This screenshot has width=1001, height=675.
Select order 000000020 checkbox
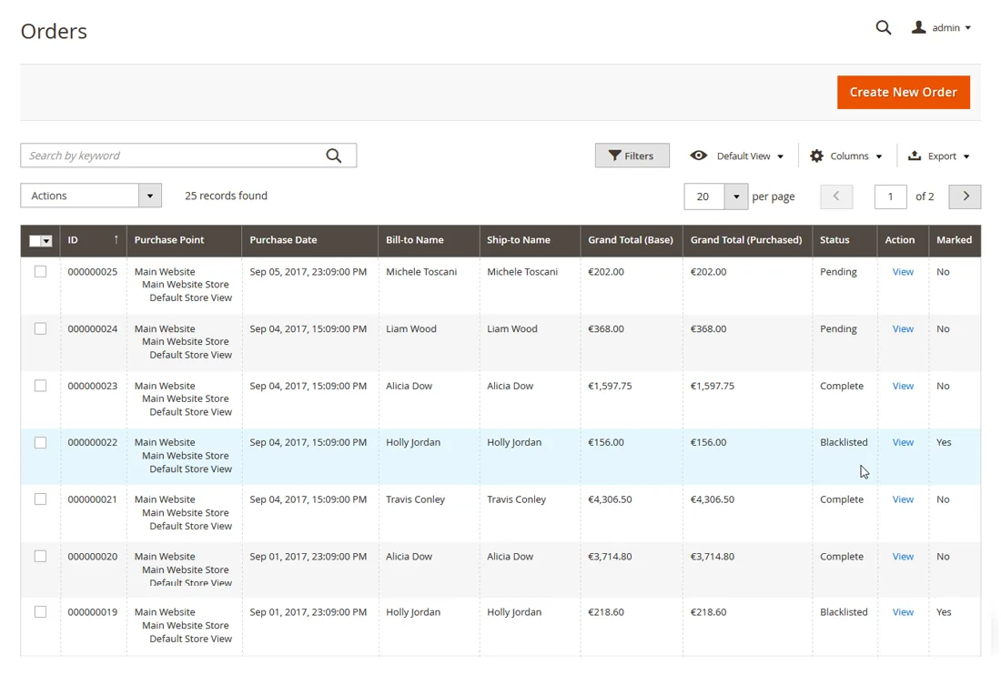[40, 557]
